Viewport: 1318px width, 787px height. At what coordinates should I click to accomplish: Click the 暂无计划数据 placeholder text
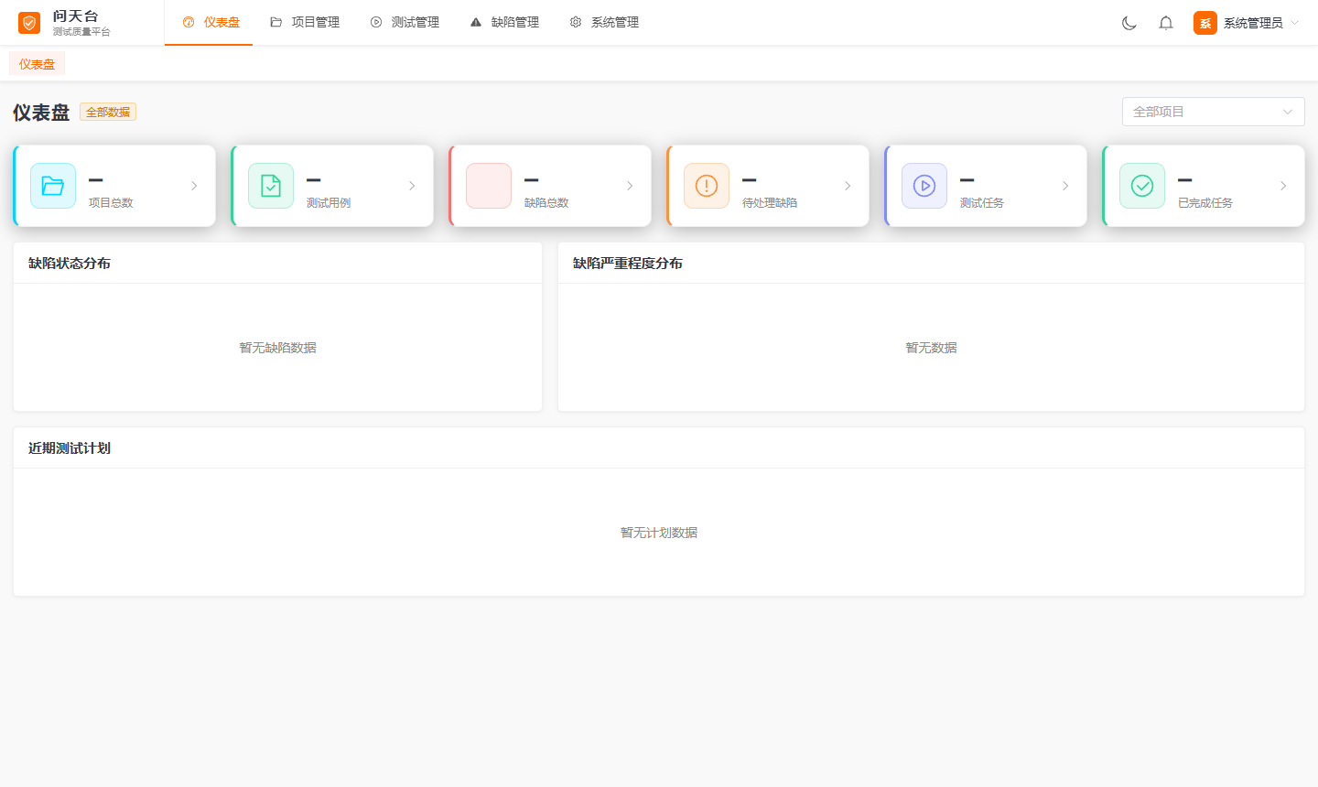pyautogui.click(x=659, y=533)
